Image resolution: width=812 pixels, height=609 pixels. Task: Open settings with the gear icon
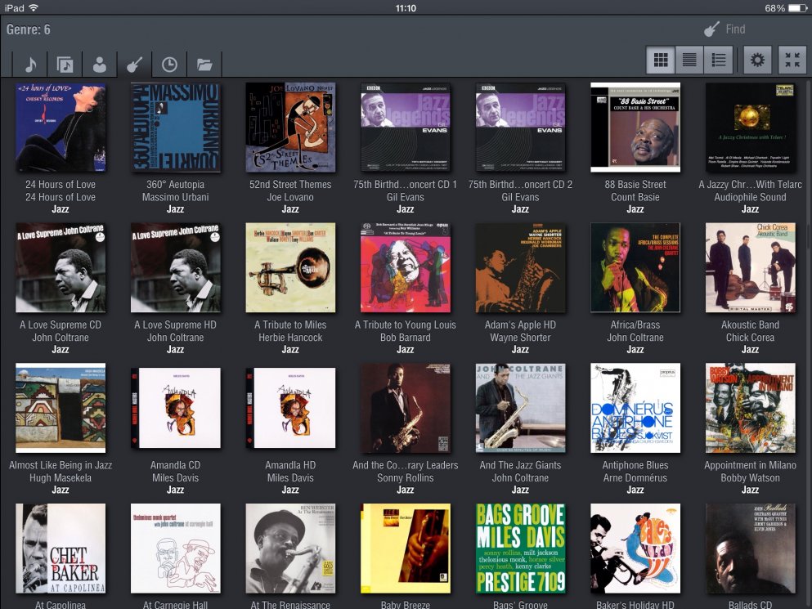757,60
